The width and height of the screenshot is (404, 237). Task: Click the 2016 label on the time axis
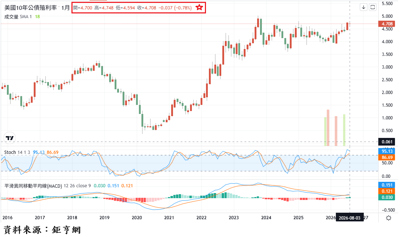(x=8, y=218)
